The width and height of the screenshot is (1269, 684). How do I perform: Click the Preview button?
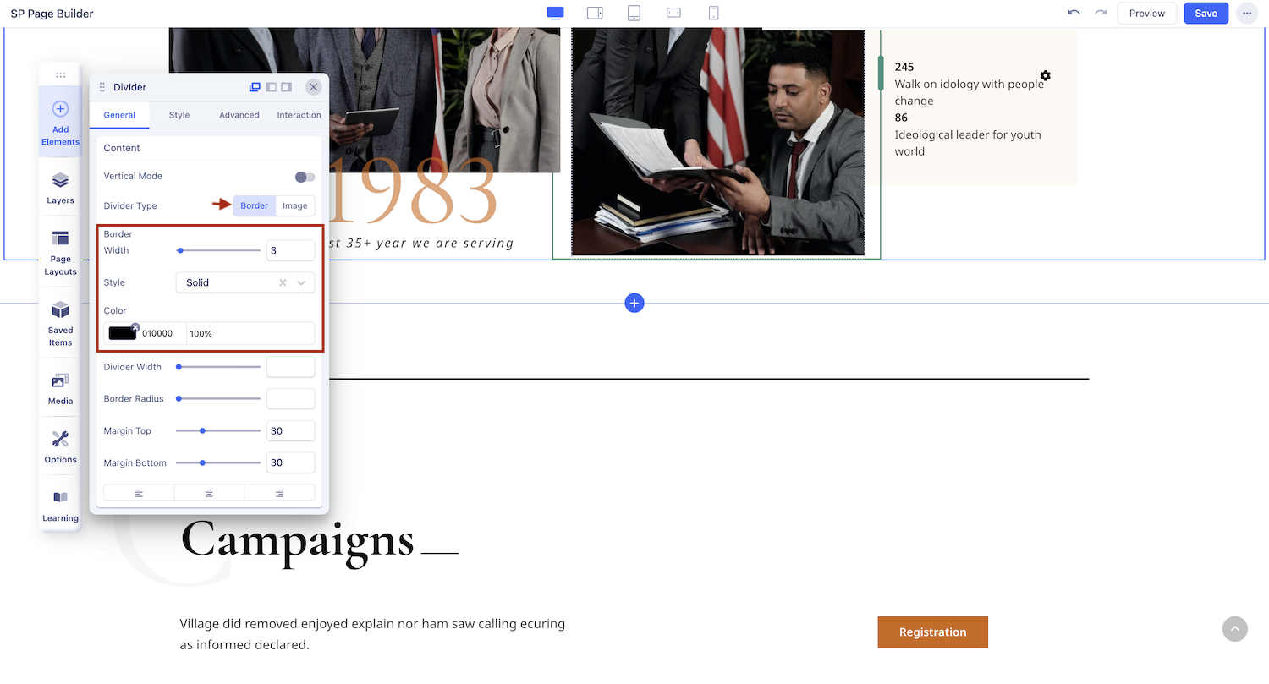click(1147, 13)
